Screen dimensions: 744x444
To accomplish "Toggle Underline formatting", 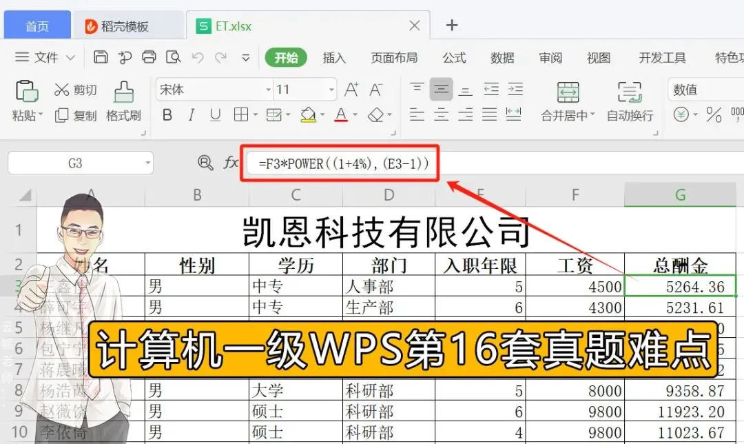I will (x=216, y=115).
